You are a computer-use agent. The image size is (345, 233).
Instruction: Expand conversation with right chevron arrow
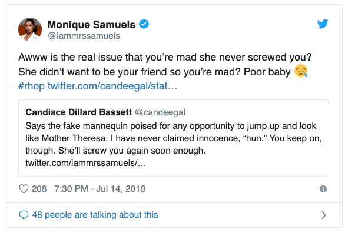click(x=323, y=215)
